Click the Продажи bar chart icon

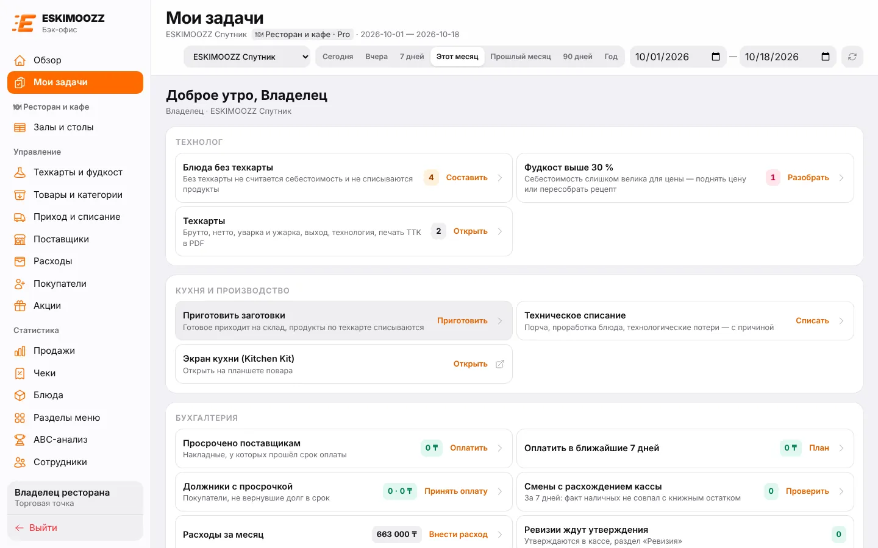tap(20, 351)
